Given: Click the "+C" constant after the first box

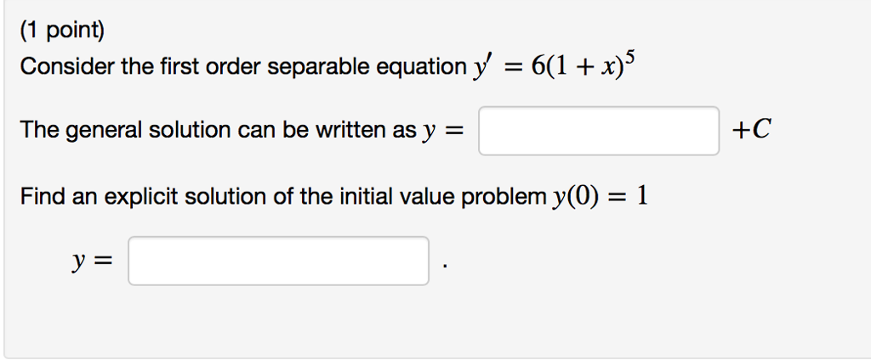Looking at the screenshot, I should pos(752,130).
